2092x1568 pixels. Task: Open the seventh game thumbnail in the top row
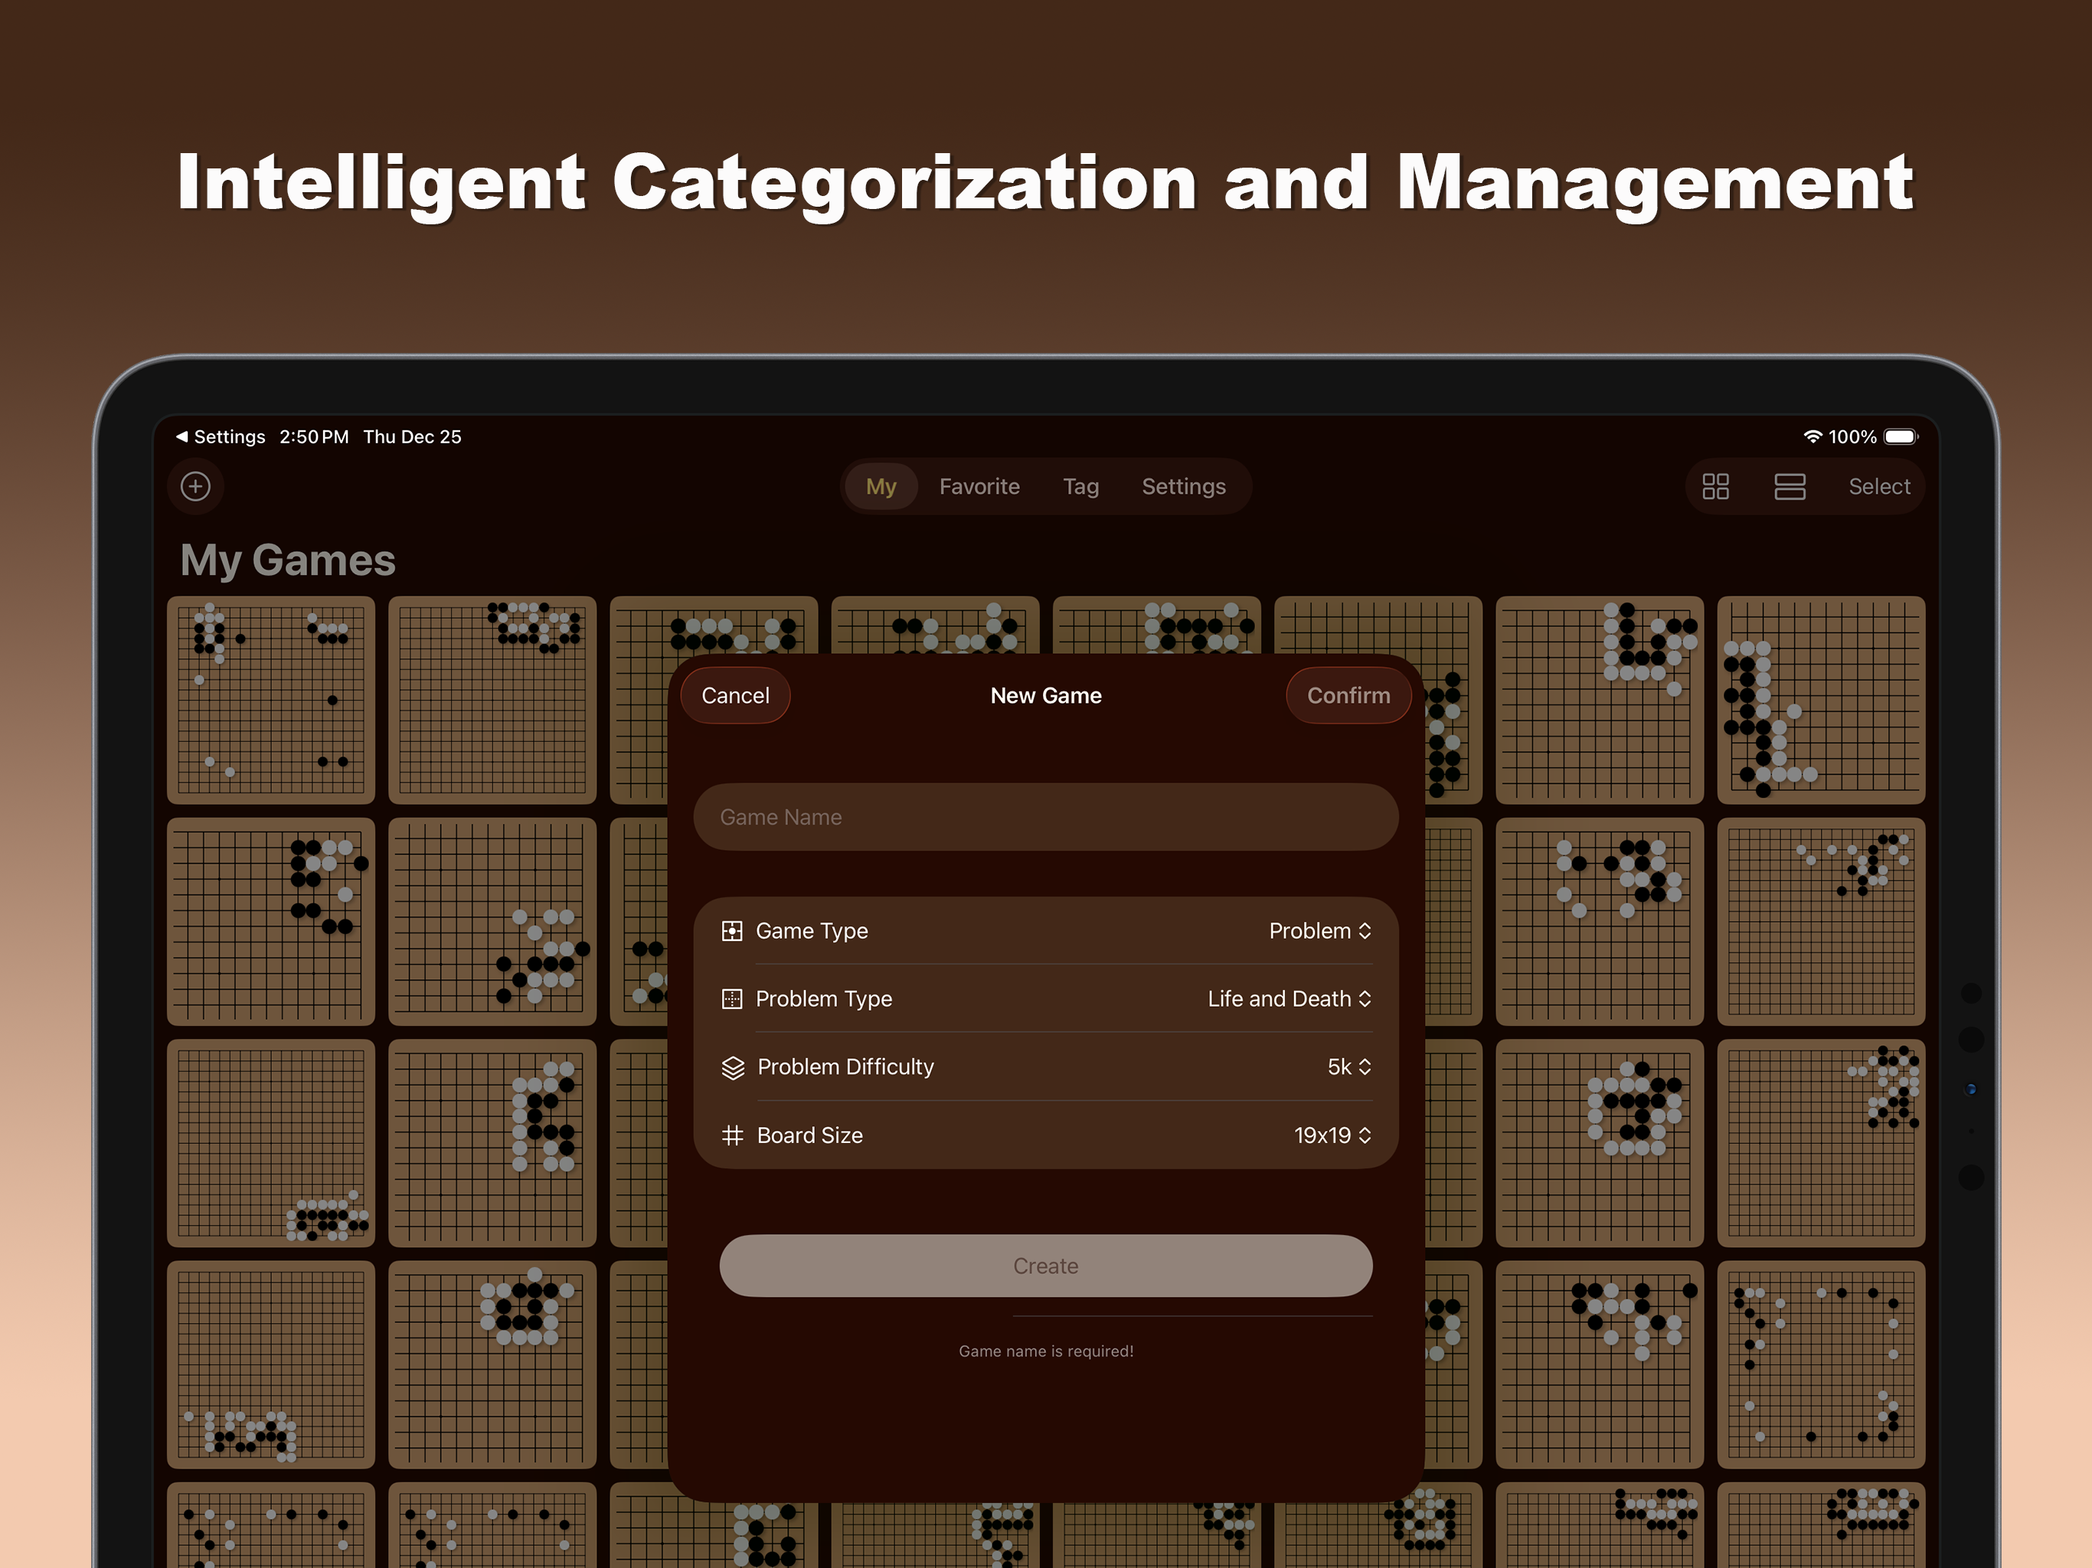(1600, 700)
